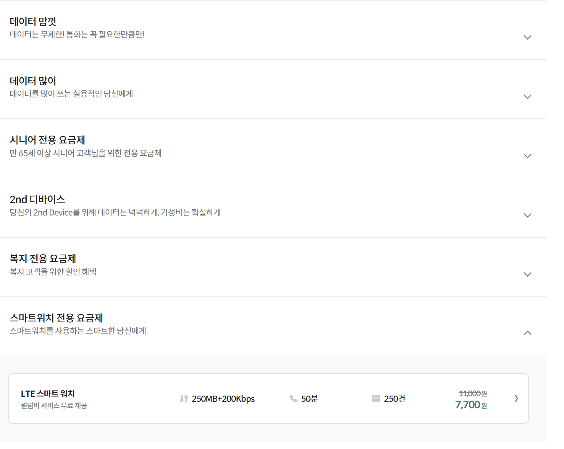
Task: Click the data usage arrows icon on LTE plan
Action: pos(183,399)
